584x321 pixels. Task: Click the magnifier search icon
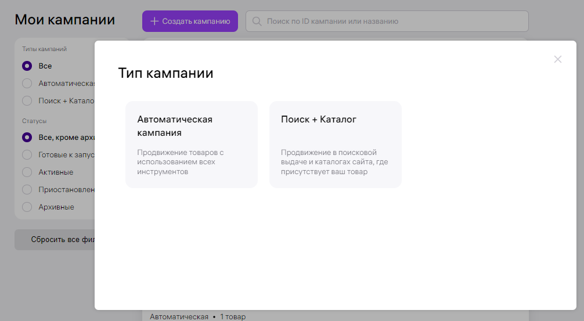tap(257, 21)
